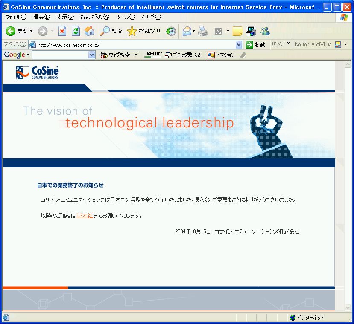This screenshot has height=324, width=354.
Task: Open the お気に入り favorites star pane
Action: [143, 31]
